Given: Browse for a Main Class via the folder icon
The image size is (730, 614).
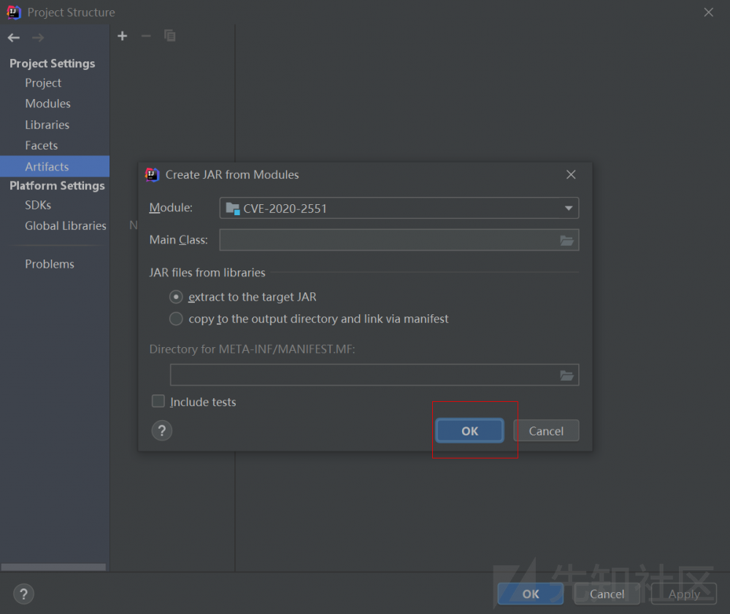Looking at the screenshot, I should pos(567,240).
